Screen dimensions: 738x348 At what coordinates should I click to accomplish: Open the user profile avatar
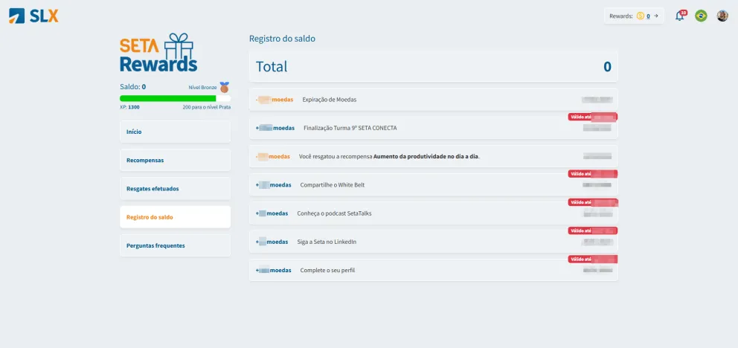coord(722,16)
